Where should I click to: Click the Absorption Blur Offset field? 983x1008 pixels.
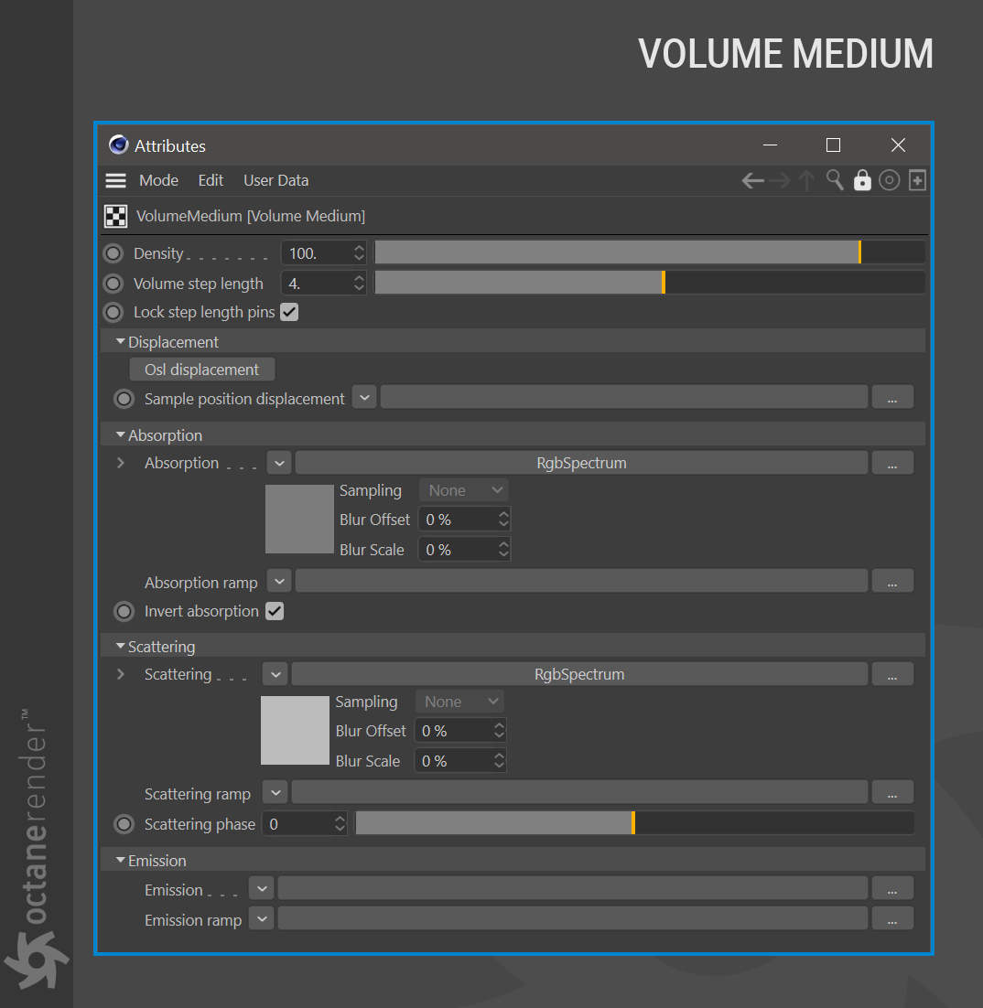464,520
